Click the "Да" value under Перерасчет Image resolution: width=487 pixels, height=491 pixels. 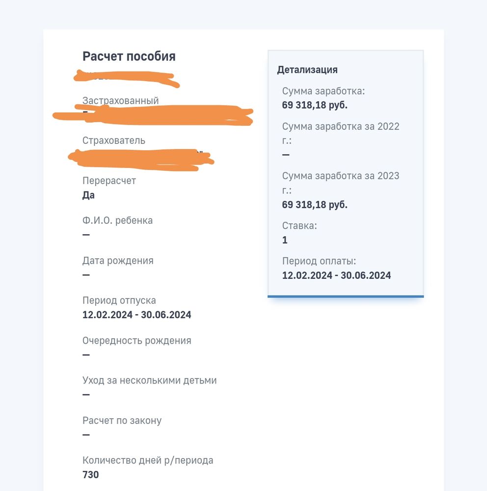88,195
